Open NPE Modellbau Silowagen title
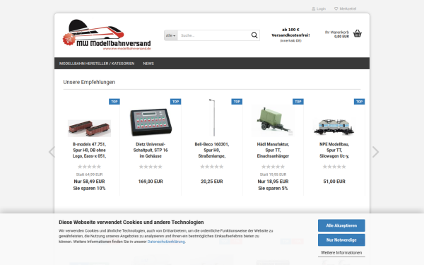 (x=334, y=151)
